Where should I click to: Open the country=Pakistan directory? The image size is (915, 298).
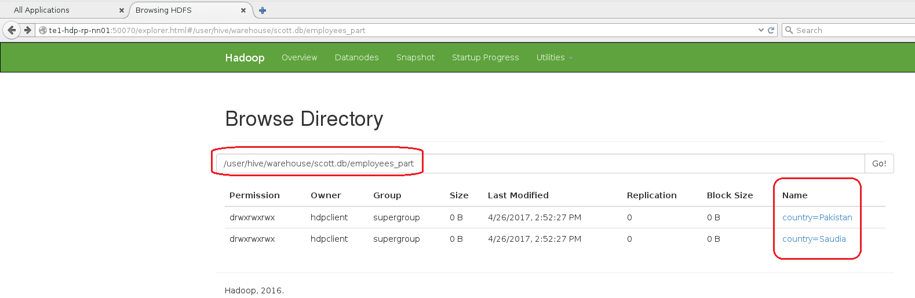point(817,217)
